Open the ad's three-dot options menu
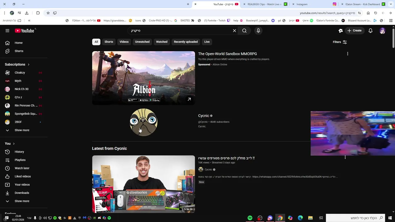This screenshot has width=395, height=222. pos(347,54)
